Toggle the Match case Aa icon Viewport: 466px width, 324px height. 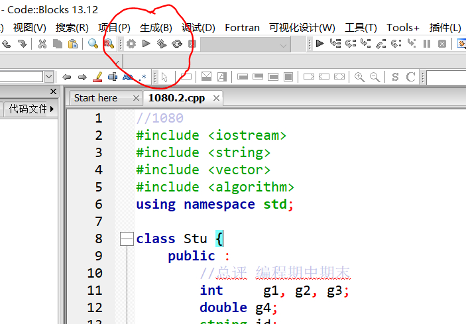coord(127,77)
